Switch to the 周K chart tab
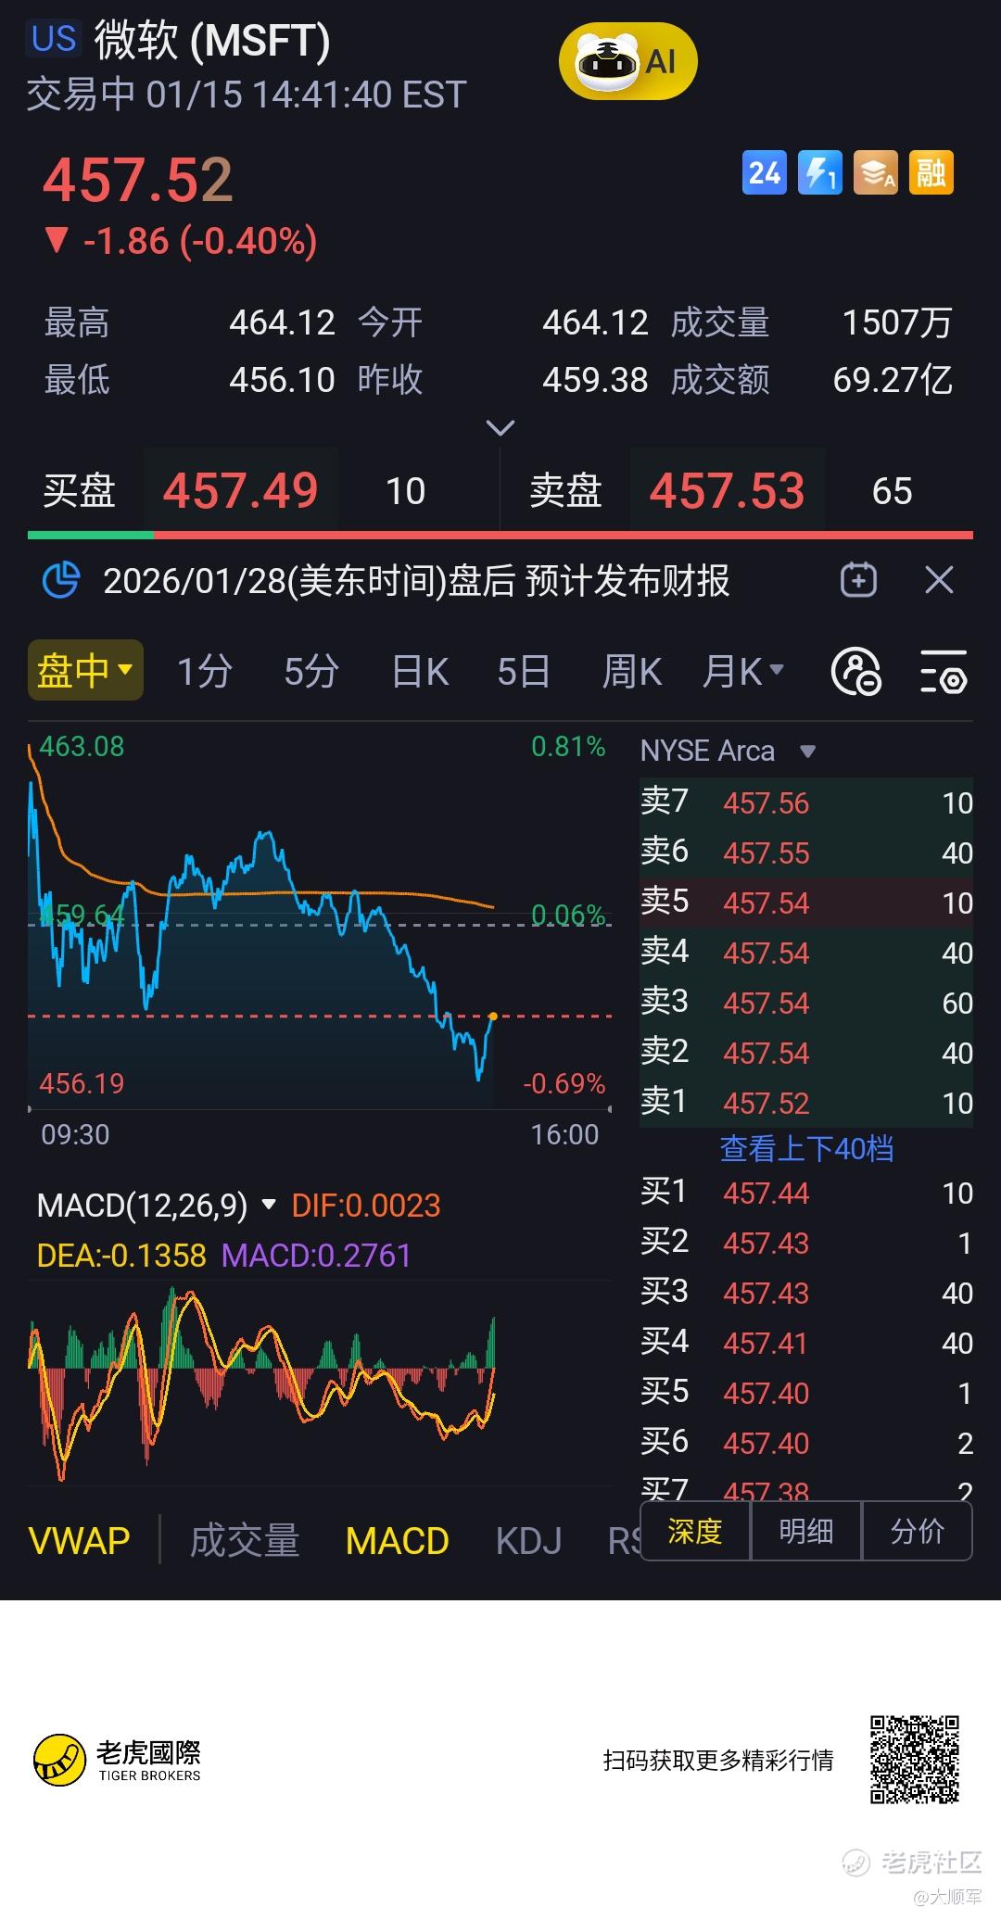Image resolution: width=1001 pixels, height=1920 pixels. (631, 671)
